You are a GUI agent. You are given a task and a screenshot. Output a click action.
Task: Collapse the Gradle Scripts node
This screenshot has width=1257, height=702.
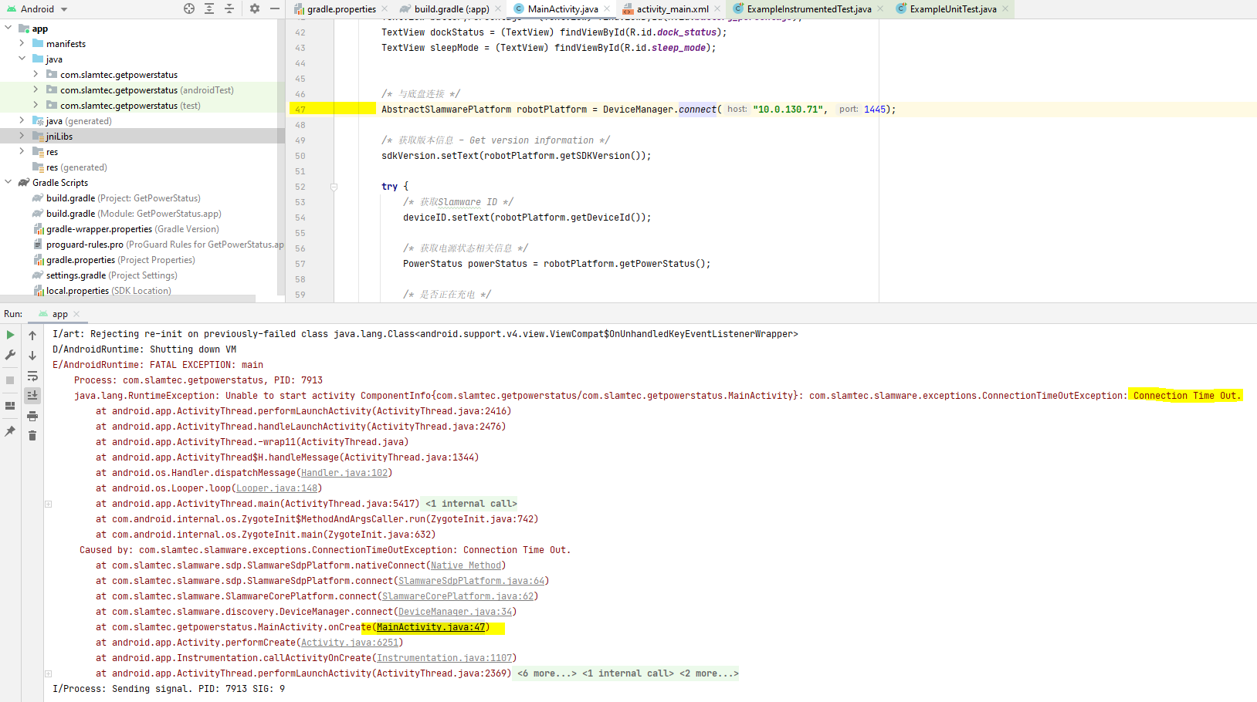pyautogui.click(x=8, y=182)
